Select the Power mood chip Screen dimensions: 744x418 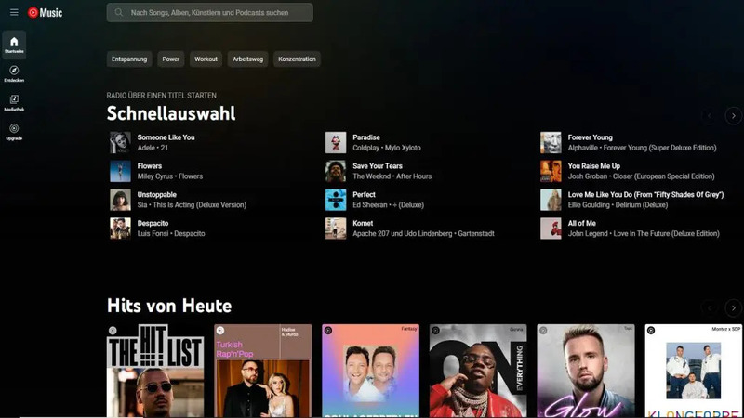(x=171, y=59)
